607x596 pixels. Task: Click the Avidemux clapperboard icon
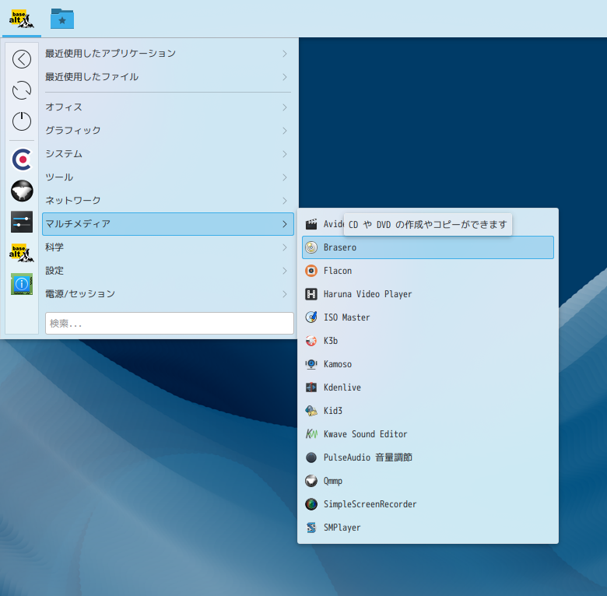point(311,224)
